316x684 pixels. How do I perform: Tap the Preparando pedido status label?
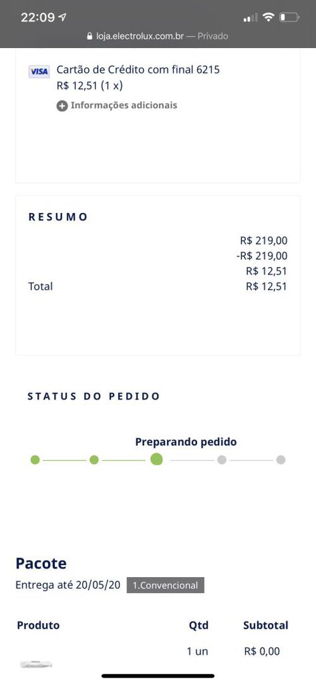[186, 442]
